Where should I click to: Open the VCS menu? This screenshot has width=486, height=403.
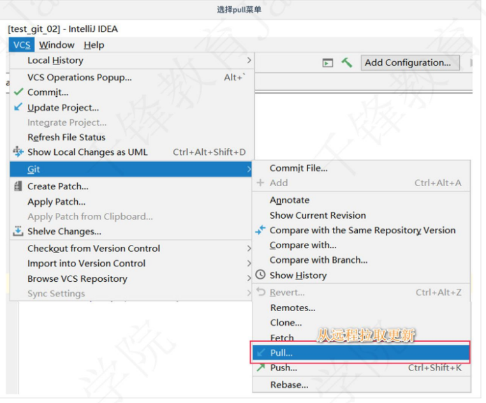coord(22,45)
